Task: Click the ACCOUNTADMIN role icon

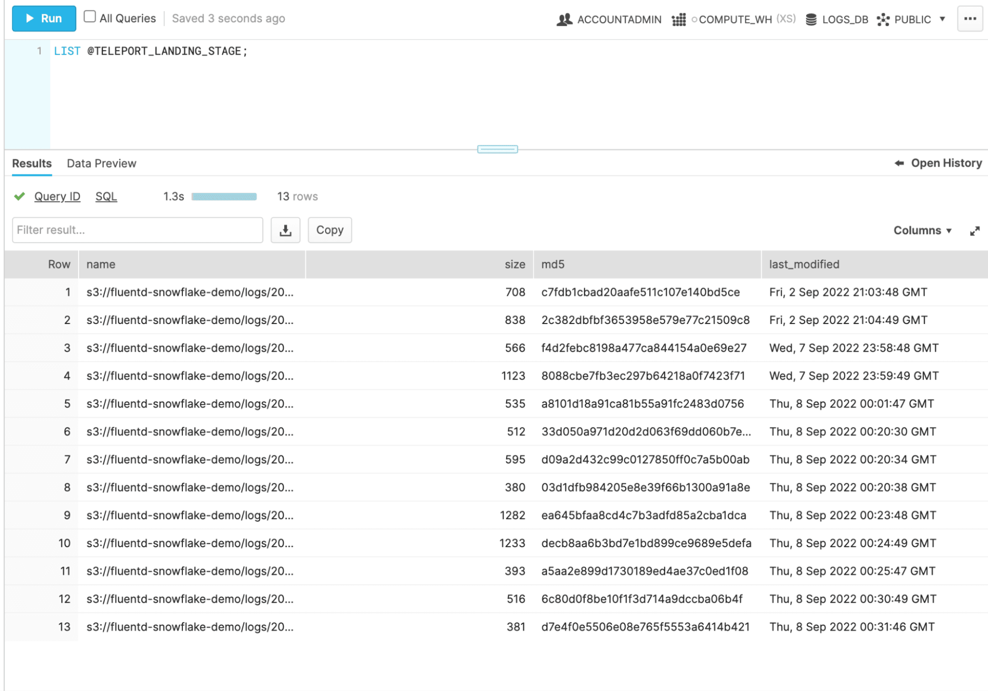Action: [564, 20]
